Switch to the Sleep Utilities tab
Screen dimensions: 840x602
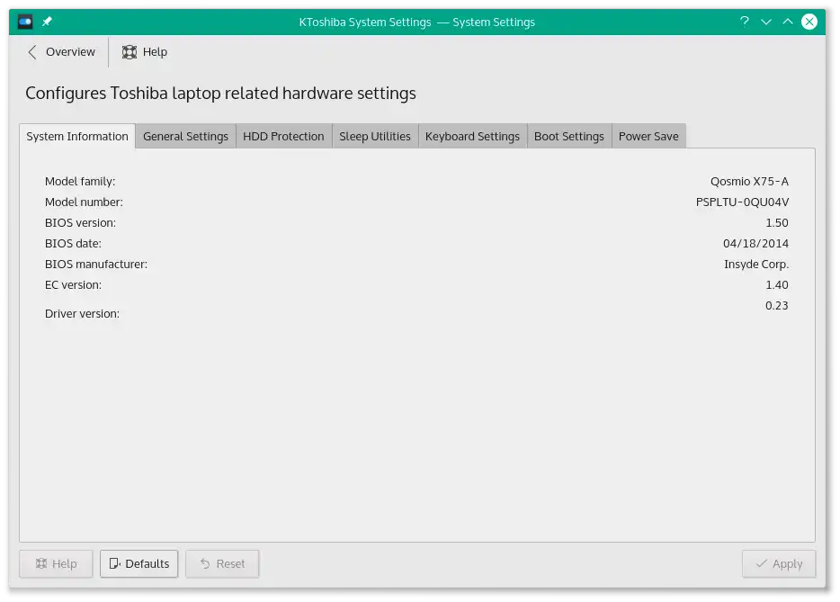point(375,136)
